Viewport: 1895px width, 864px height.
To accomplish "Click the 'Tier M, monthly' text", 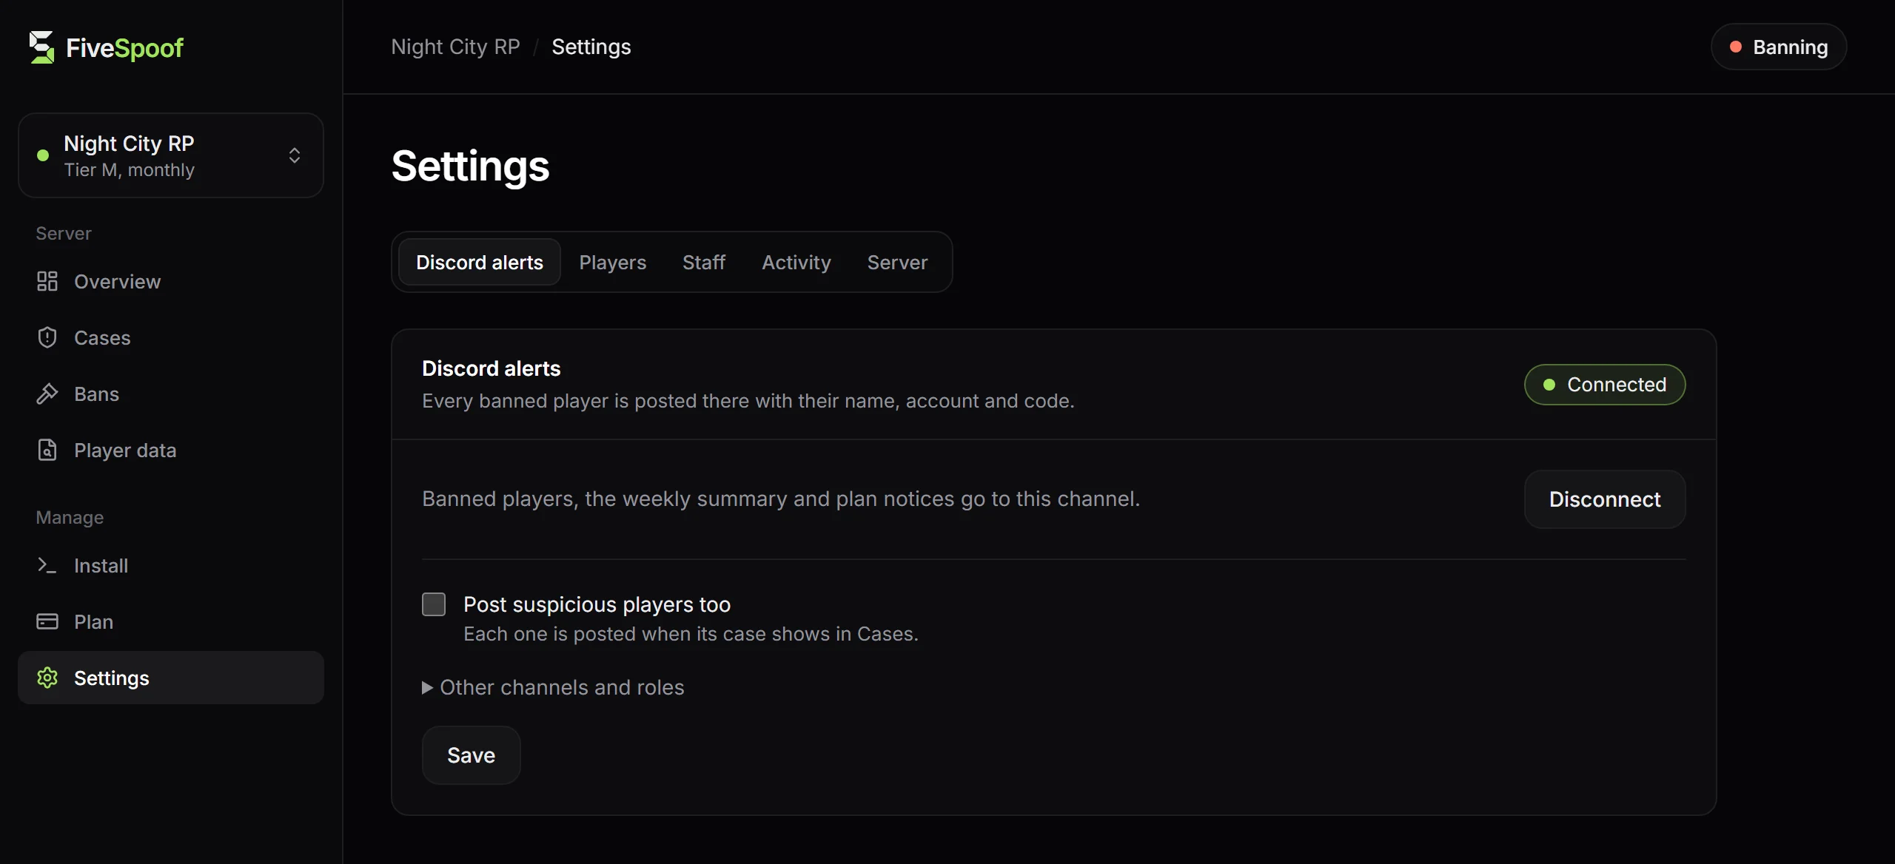I will point(129,170).
